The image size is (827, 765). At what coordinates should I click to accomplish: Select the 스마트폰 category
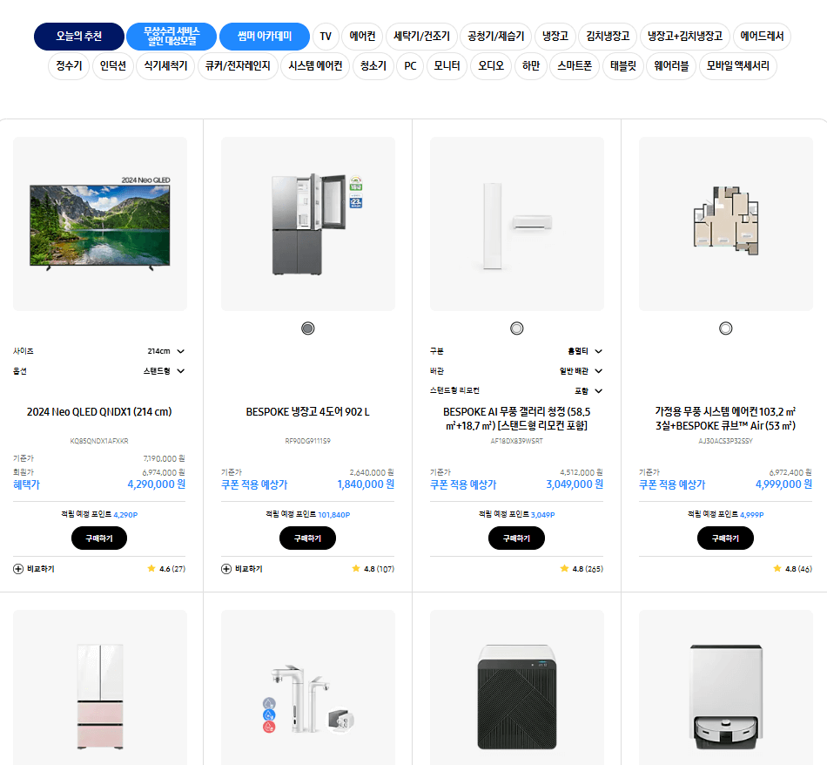pos(575,66)
